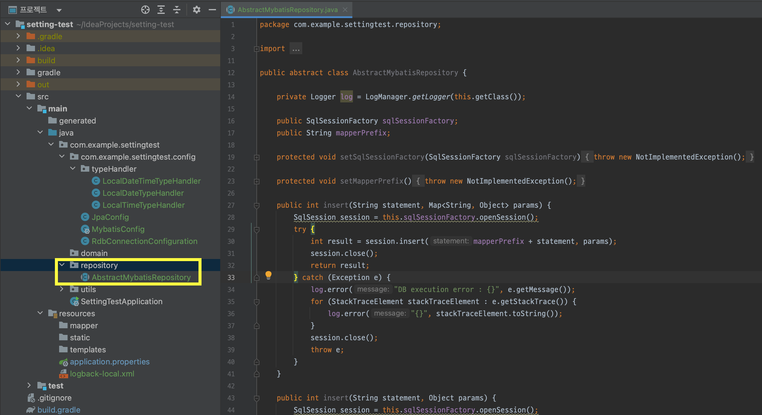Click the Expand All toolbar icon
This screenshot has height=415, width=762.
click(161, 10)
